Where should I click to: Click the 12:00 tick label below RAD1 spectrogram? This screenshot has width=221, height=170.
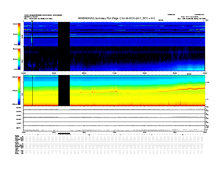click(114, 73)
